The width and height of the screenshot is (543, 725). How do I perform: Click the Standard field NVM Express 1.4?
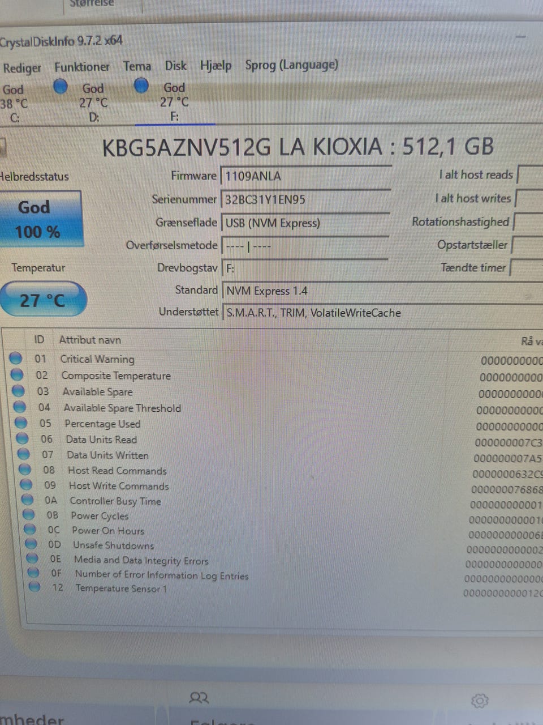click(x=382, y=291)
